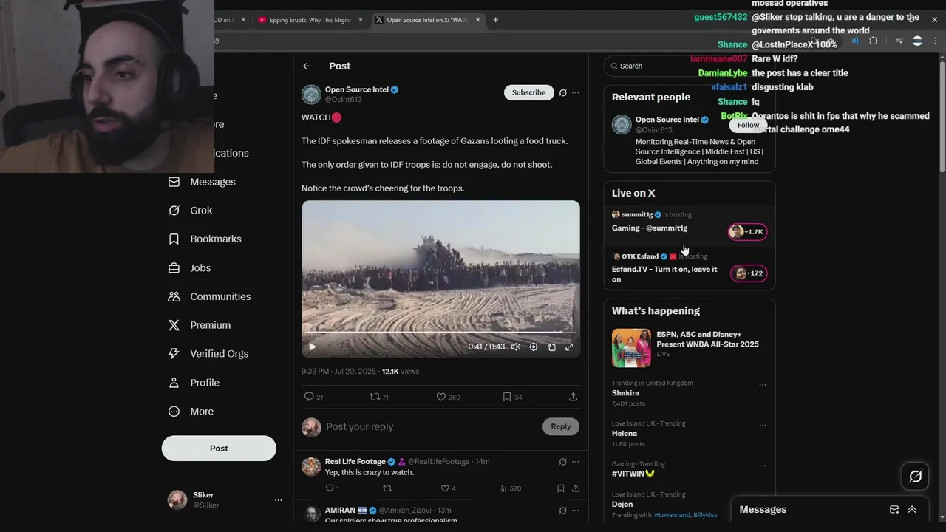Open Real Life Footage comment's more menu
Screen dimensions: 946x532
[576, 462]
